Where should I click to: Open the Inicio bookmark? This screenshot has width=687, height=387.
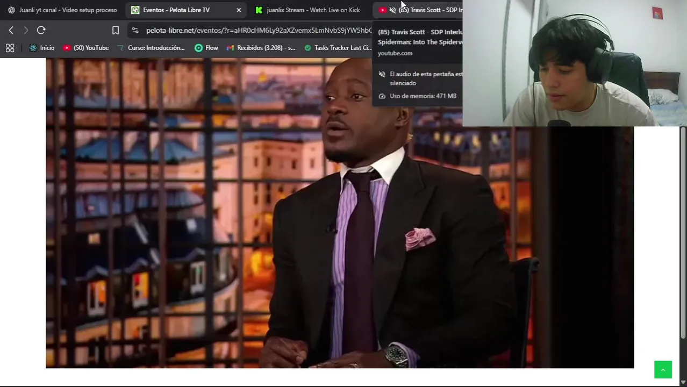click(42, 48)
